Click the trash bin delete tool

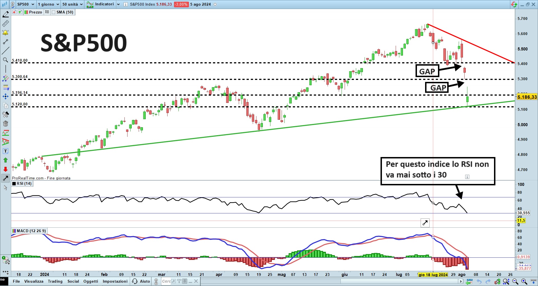6,124
